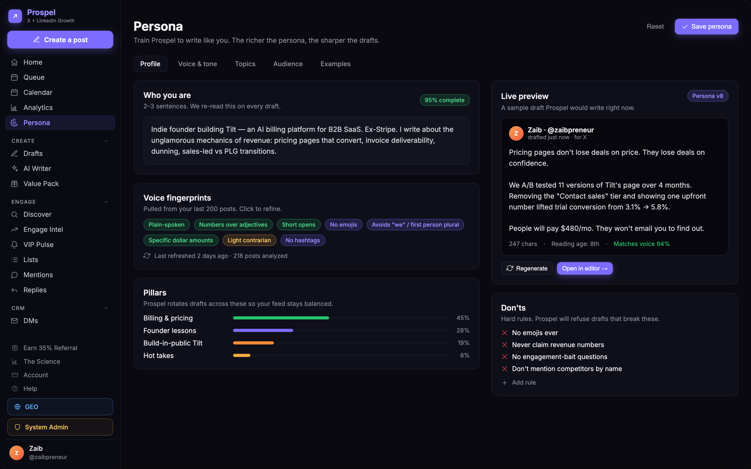Click Reset in the header

(655, 27)
